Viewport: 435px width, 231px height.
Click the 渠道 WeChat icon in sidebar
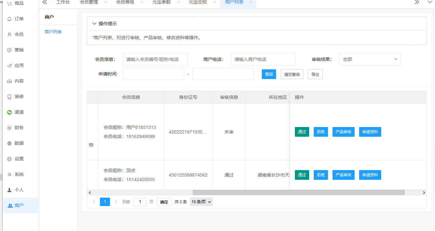(9, 112)
